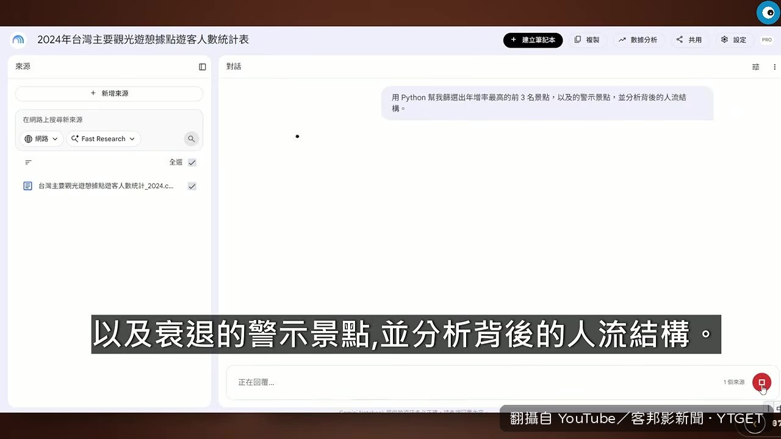This screenshot has width=781, height=439.
Task: Open chat configuration sliders icon
Action: coord(756,67)
